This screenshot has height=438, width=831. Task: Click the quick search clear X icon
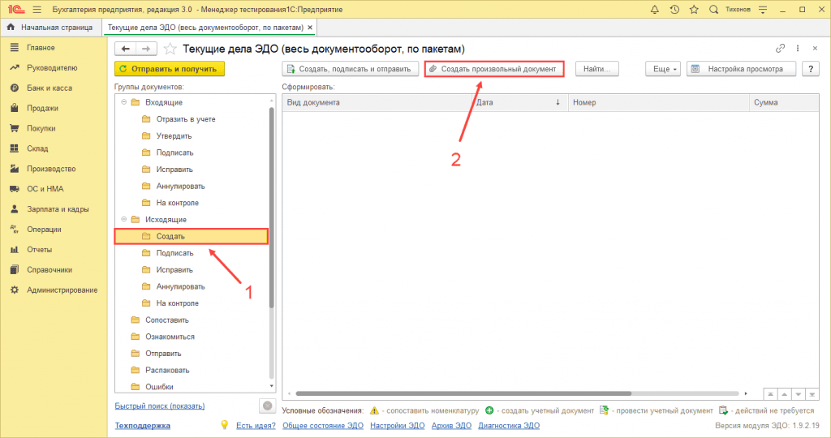point(266,406)
